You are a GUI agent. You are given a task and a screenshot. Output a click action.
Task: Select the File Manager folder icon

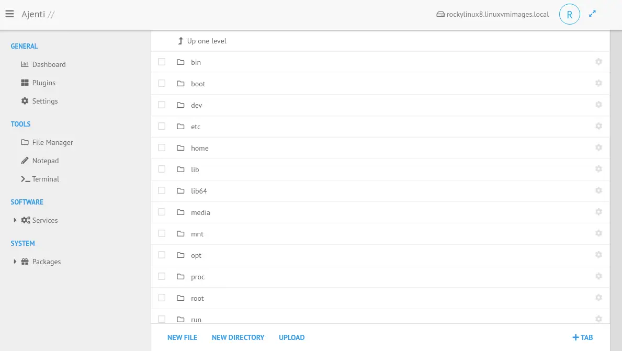(25, 142)
